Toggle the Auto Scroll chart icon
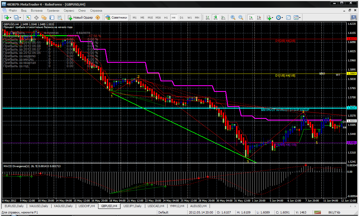 pyautogui.click(x=251, y=17)
